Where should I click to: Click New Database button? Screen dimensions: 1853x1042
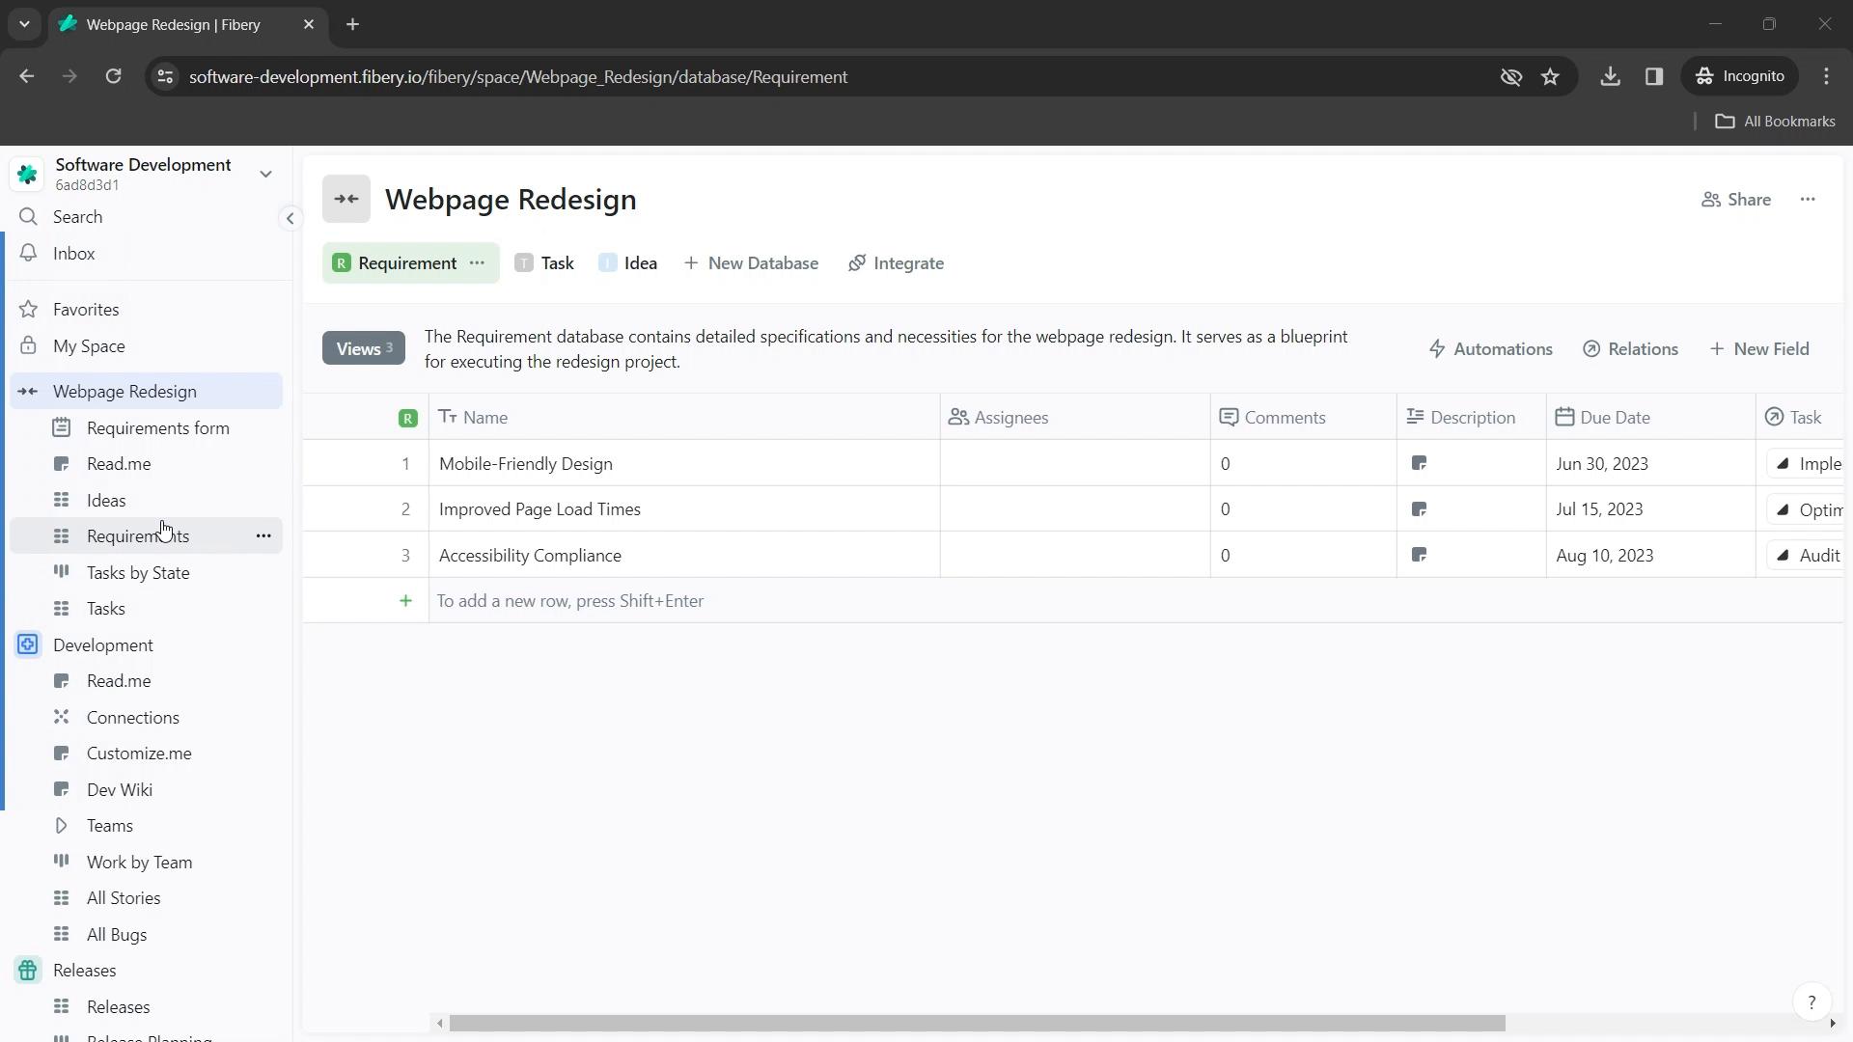click(750, 263)
